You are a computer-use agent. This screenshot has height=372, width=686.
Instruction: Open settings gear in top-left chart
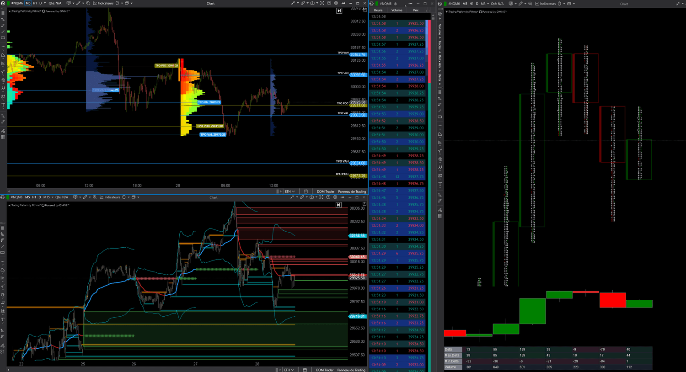click(x=336, y=3)
